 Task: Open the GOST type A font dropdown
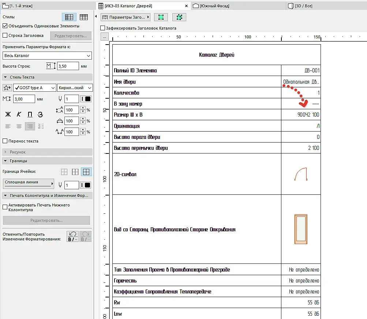coord(35,88)
